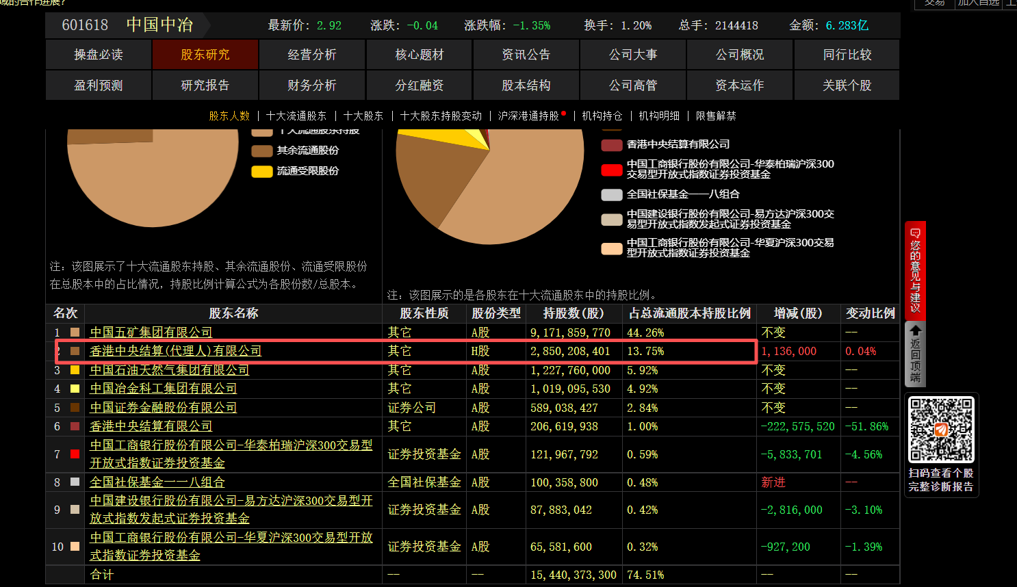This screenshot has width=1017, height=587.
Task: Click the 增减(股) column header
Action: 798,313
